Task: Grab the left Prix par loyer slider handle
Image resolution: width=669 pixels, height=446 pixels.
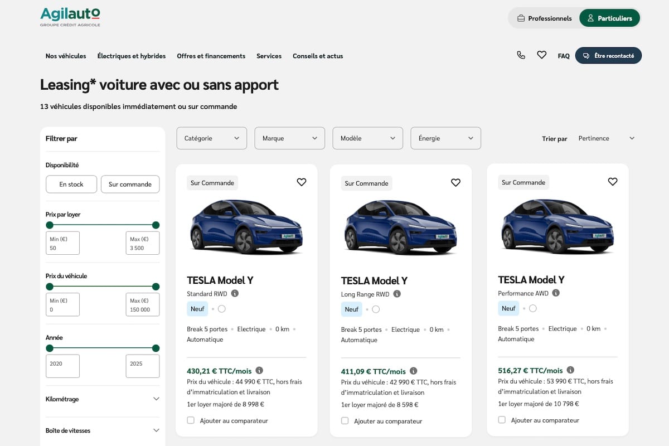Action: (50, 225)
